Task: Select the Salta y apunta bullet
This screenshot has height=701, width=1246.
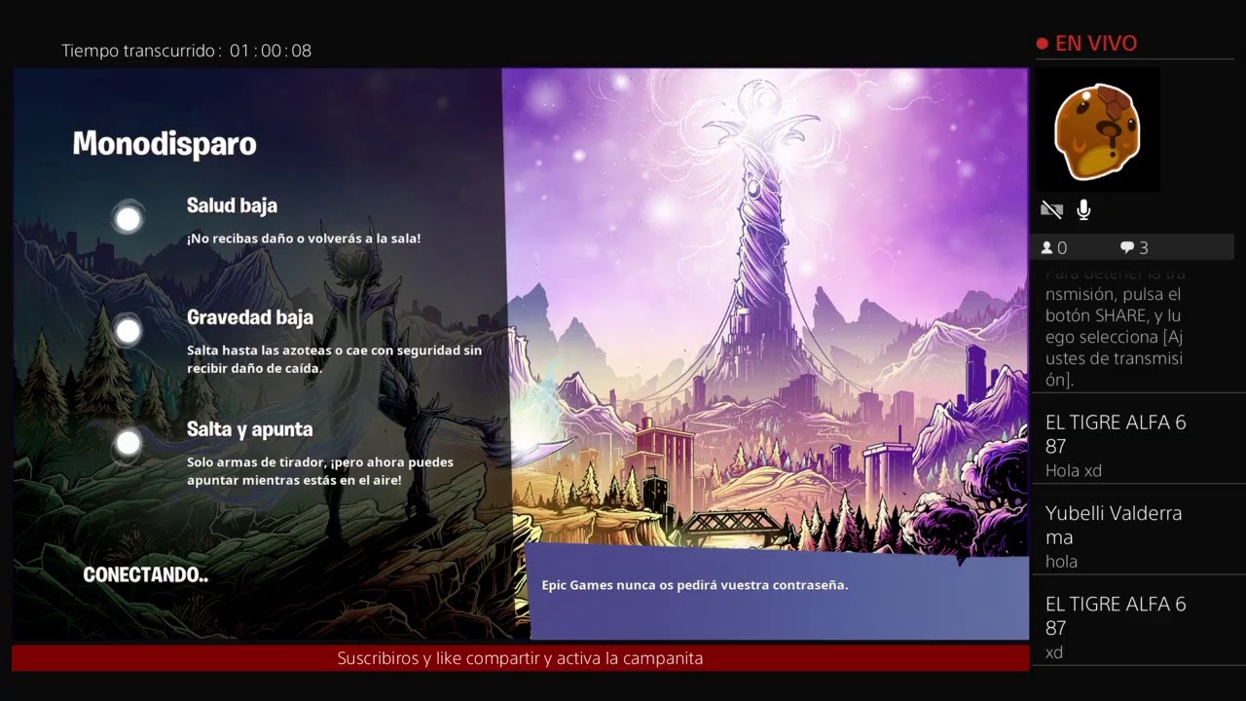Action: 128,443
